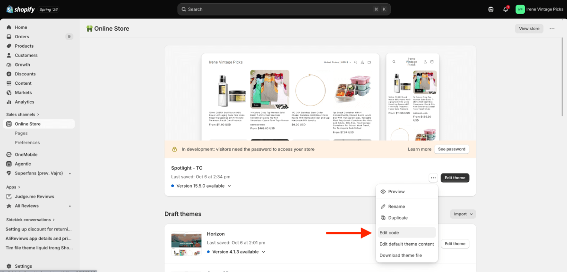567x272 pixels.
Task: Choose Edit code from theme menu
Action: [x=407, y=233]
